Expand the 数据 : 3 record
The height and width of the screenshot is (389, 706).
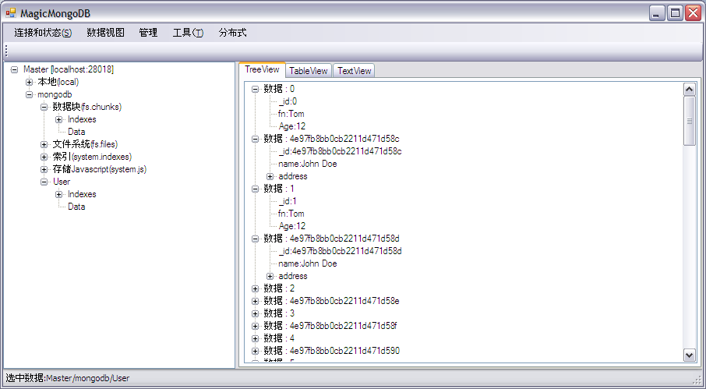pos(256,314)
